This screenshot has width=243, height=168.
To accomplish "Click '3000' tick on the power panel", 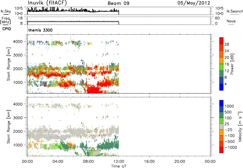I will pyautogui.click(x=18, y=55).
